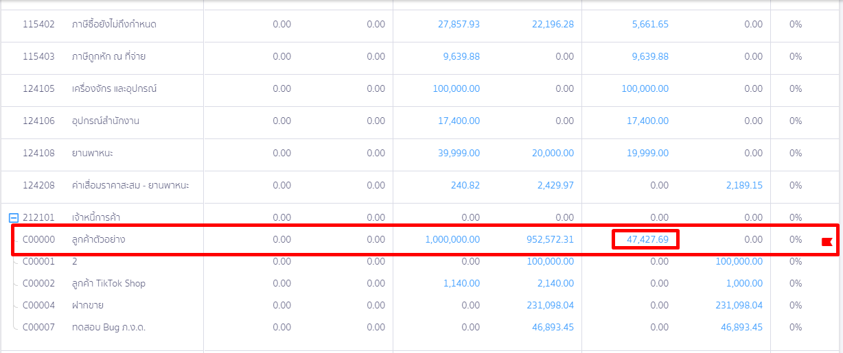Viewport: 843px width, 353px height.
Task: Open the 2,140.00 amount link
Action: click(x=555, y=284)
